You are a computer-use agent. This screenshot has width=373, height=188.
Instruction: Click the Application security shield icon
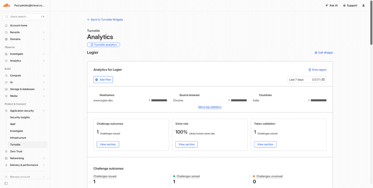coord(6,110)
